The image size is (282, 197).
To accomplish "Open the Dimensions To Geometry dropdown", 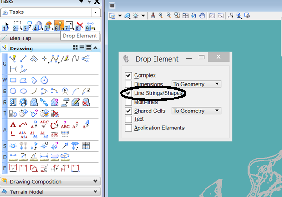I will click(196, 84).
